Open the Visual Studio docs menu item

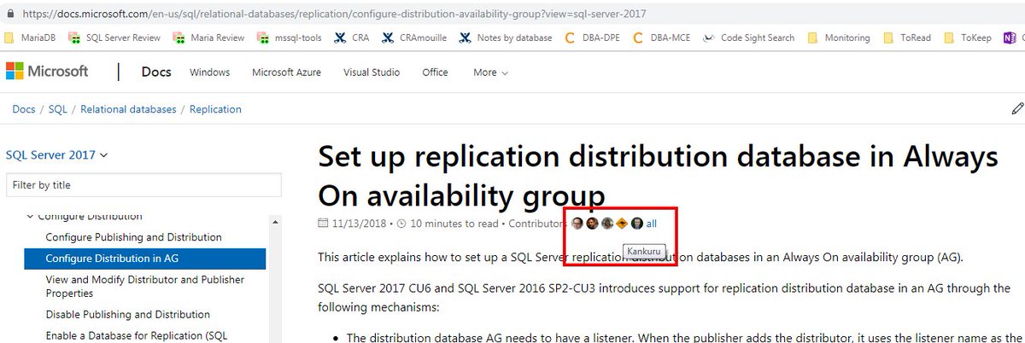[x=372, y=73]
